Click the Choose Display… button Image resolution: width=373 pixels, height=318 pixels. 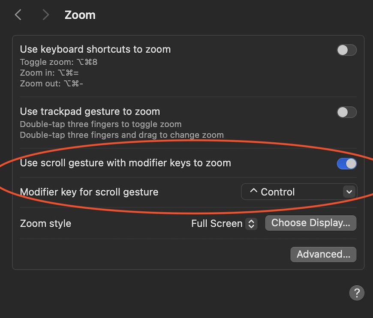[x=311, y=223]
